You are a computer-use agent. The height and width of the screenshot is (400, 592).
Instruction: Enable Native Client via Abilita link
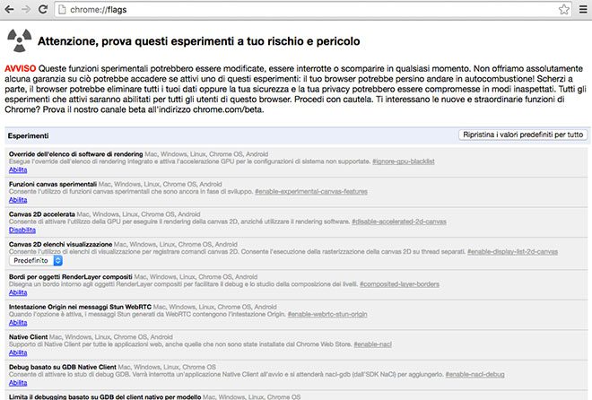coord(18,352)
